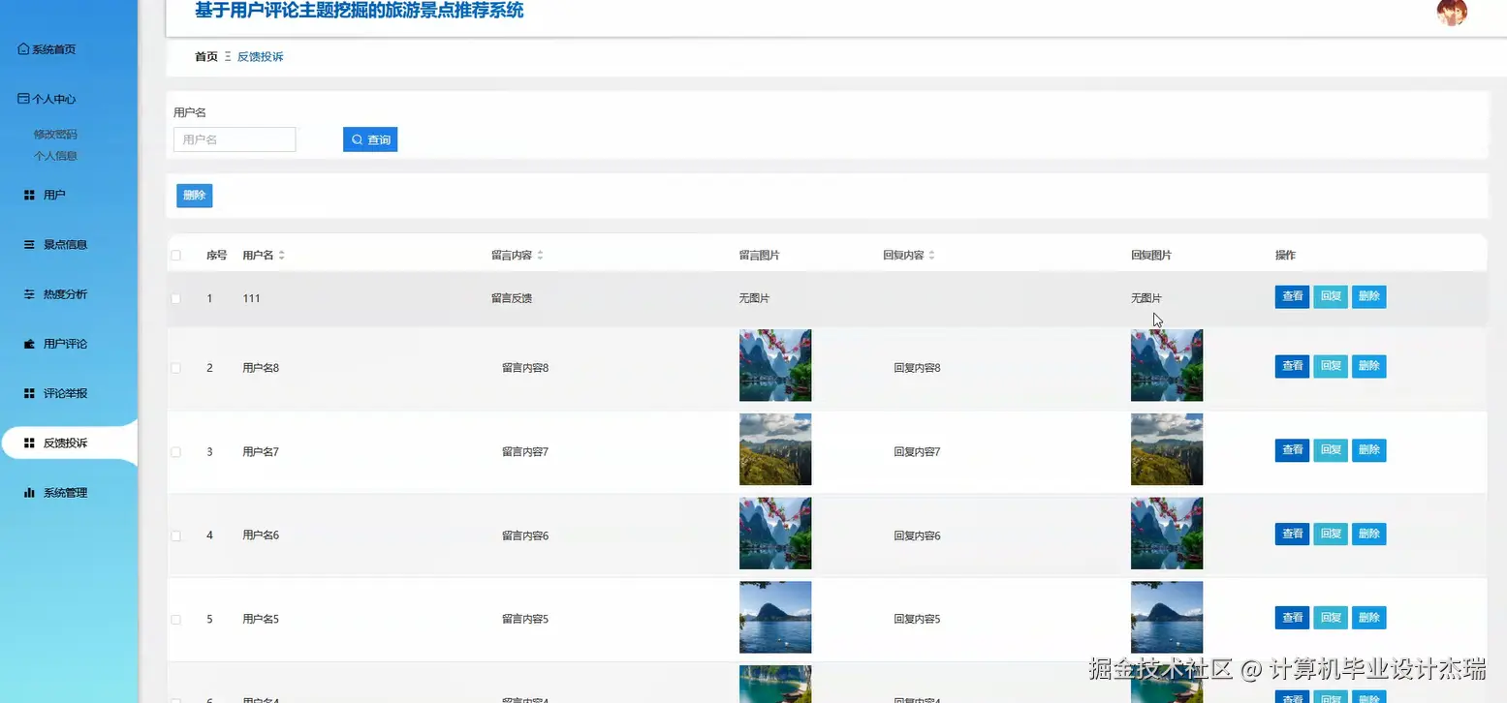
Task: Click the 用户 grid icon in sidebar
Action: 29,195
